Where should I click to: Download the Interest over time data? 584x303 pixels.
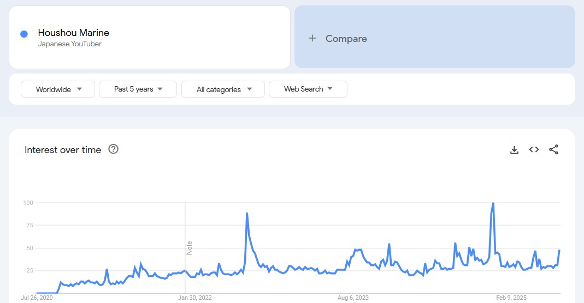coord(514,150)
